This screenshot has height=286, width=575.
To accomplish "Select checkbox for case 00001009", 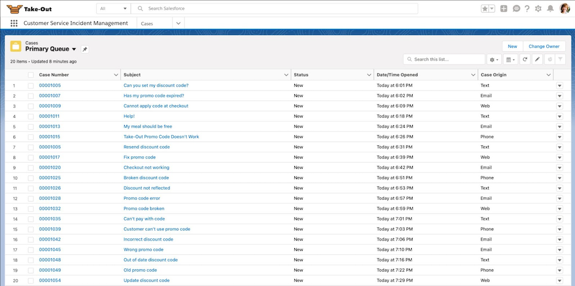I will click(x=31, y=106).
